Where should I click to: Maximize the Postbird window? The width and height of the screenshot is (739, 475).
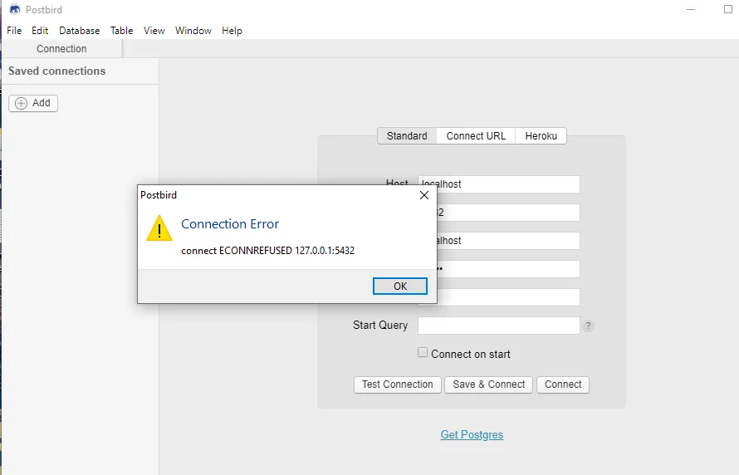coord(727,9)
